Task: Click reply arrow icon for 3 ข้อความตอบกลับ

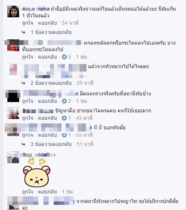Action: coord(24,144)
